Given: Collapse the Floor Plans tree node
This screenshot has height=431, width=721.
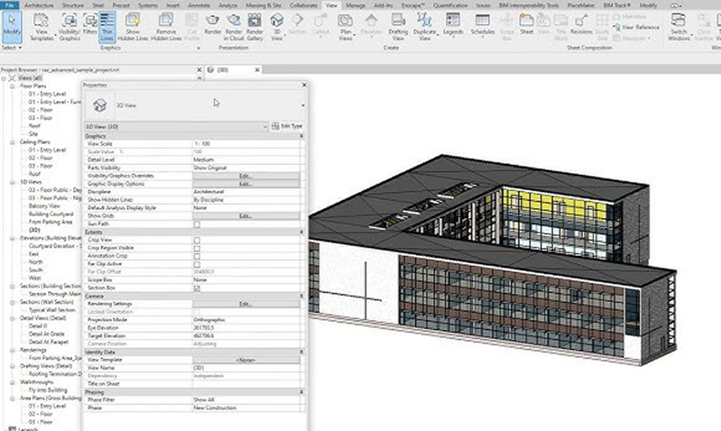Looking at the screenshot, I should (x=13, y=86).
